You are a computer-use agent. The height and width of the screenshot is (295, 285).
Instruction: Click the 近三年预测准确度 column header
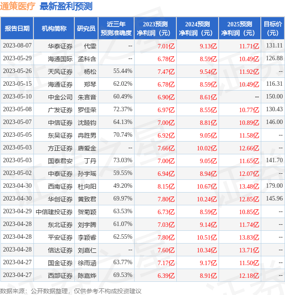click(x=116, y=29)
